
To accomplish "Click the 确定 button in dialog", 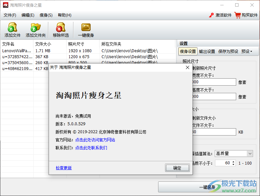I will (177, 168).
